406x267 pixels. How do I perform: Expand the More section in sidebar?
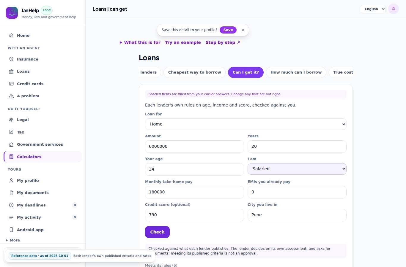pyautogui.click(x=13, y=240)
